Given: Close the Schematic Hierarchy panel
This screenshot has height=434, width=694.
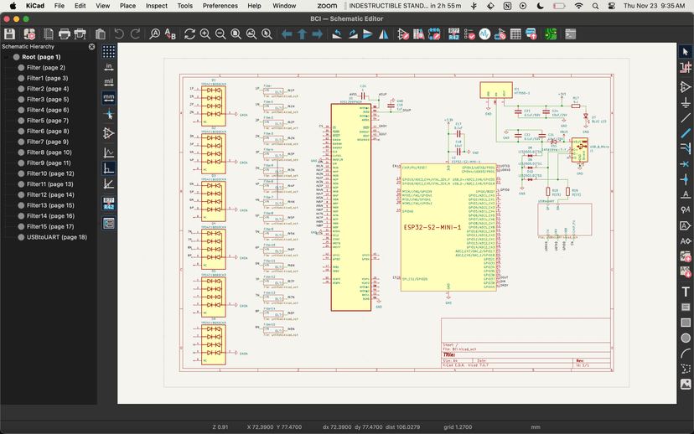Looking at the screenshot, I should point(91,46).
